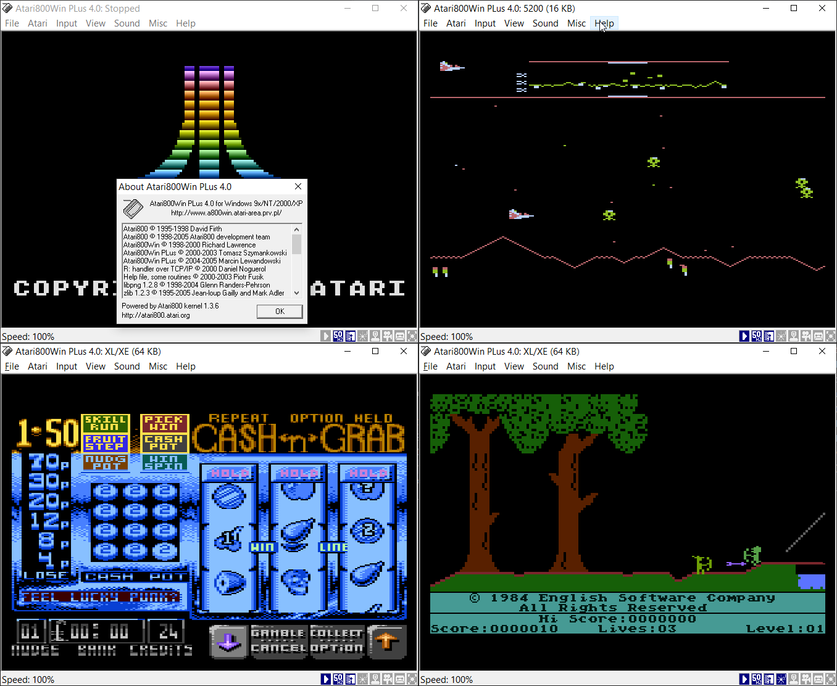This screenshot has height=686, width=837.
Task: Click the 50 Hz icon in English Software game window status bar
Action: click(x=757, y=679)
